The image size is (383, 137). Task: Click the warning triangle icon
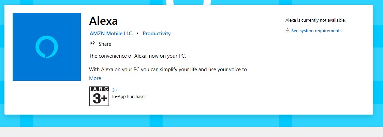click(288, 31)
